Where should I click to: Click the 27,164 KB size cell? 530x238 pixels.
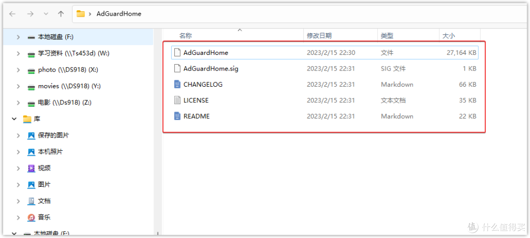pyautogui.click(x=461, y=52)
